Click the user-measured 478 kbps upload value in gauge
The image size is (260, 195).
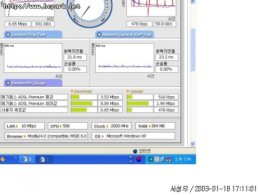pos(166,110)
